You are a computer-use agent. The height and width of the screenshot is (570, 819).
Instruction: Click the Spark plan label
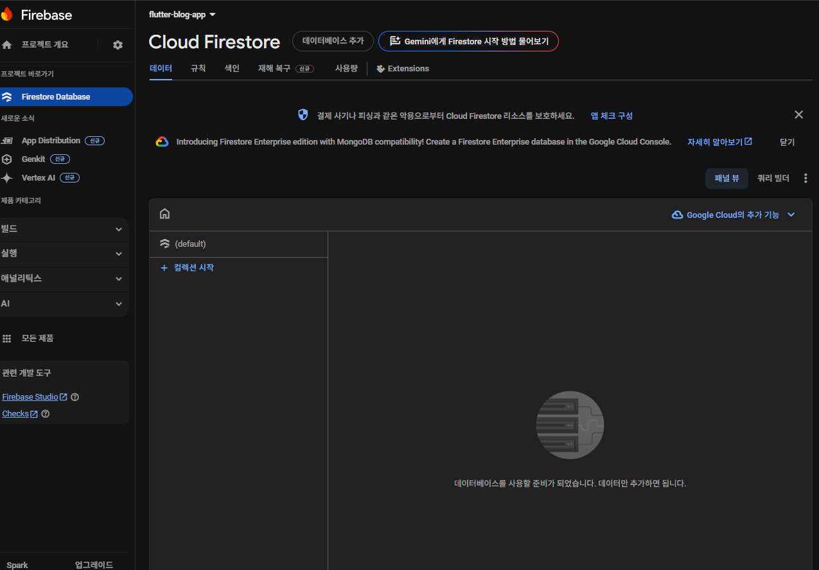[17, 566]
